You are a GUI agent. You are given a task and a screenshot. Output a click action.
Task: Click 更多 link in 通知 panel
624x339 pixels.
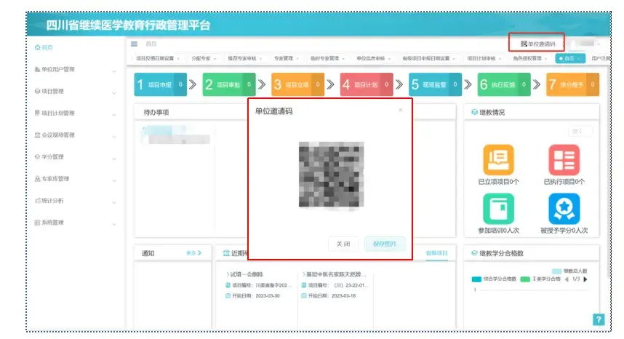pyautogui.click(x=193, y=253)
